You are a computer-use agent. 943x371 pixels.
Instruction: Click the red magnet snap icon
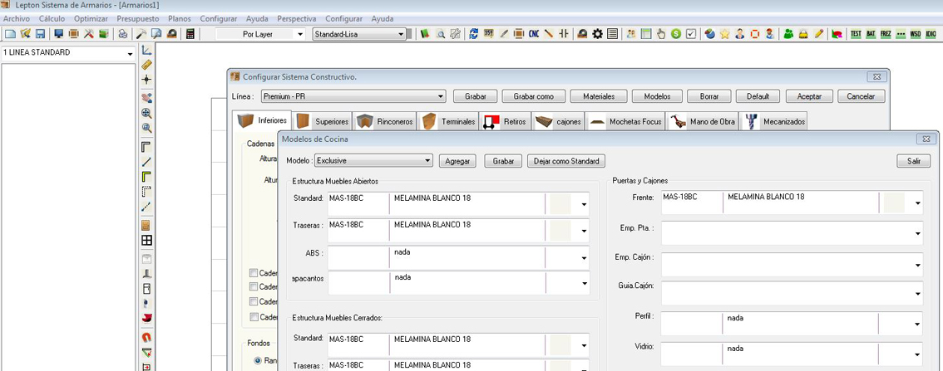pos(146,337)
